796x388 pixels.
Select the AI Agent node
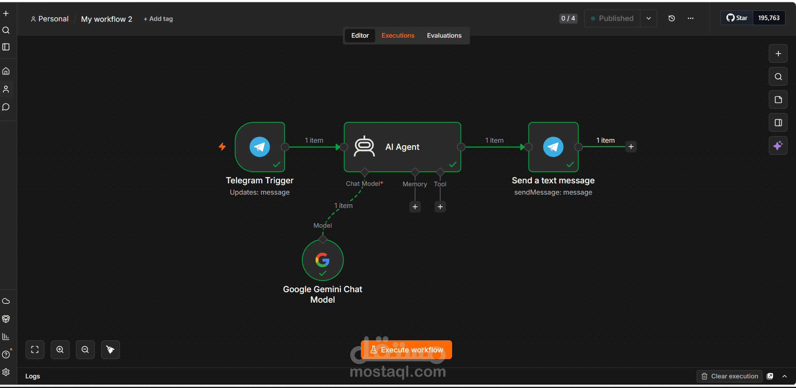403,147
